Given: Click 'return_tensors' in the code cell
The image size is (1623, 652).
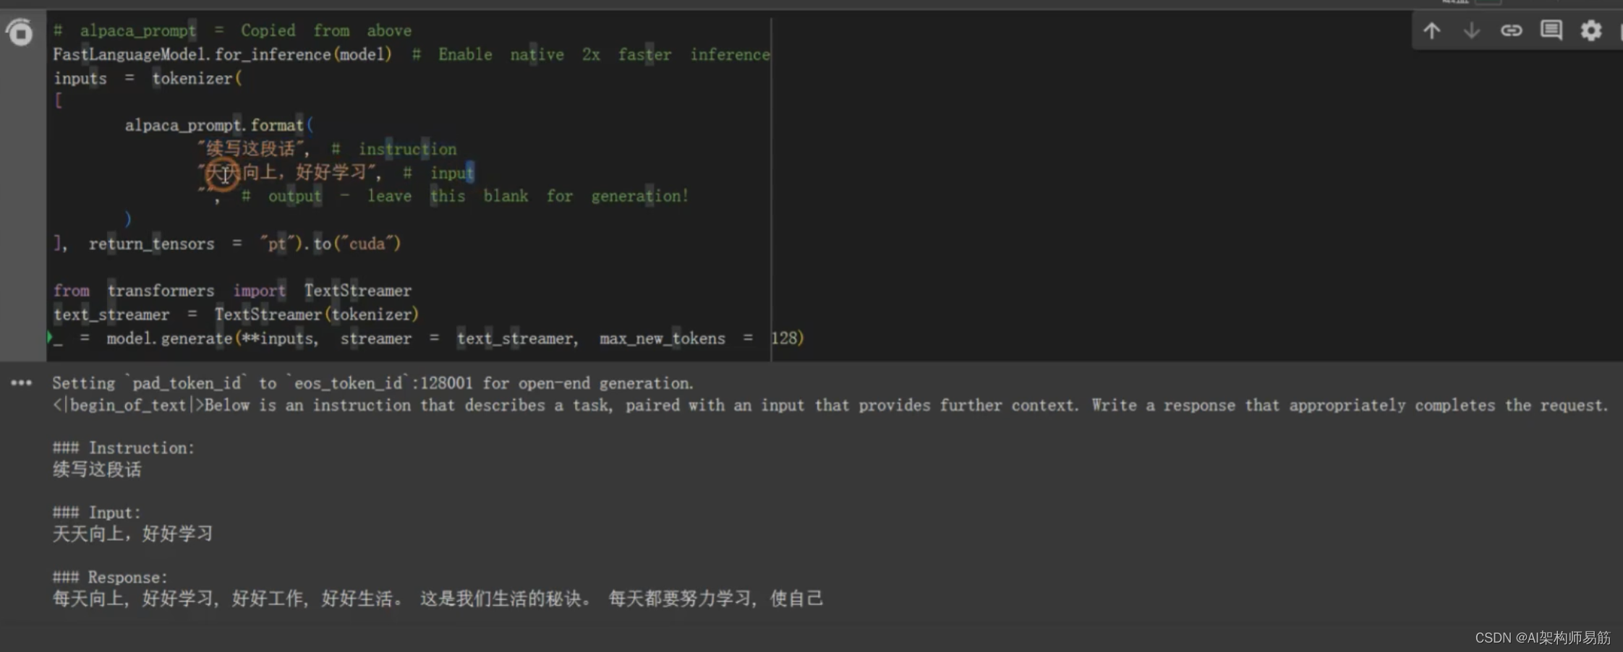Looking at the screenshot, I should (151, 244).
